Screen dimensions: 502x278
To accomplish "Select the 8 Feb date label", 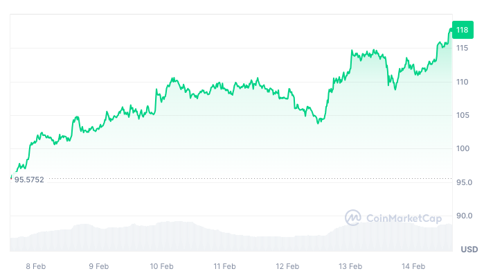I will [x=35, y=266].
